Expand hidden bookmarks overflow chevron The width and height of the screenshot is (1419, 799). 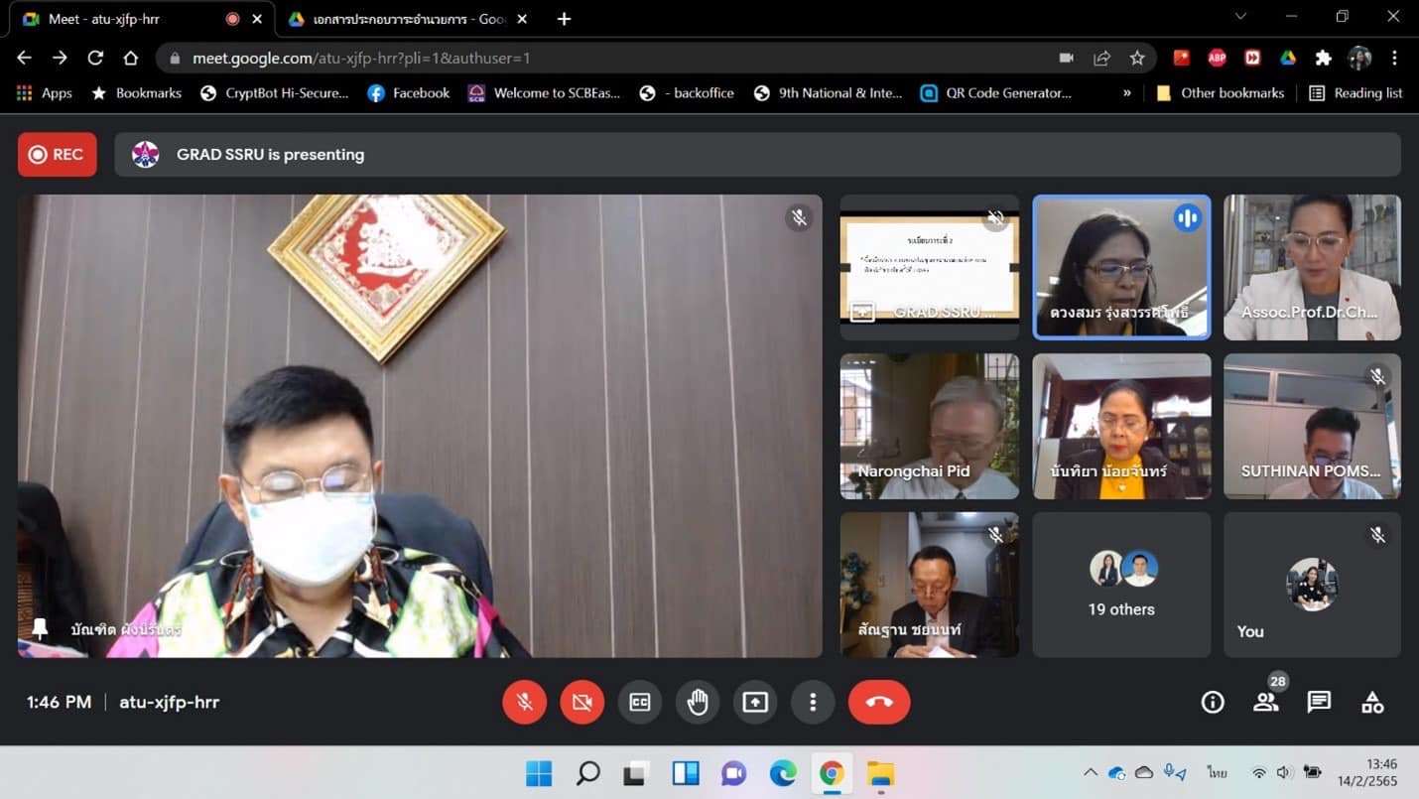point(1126,92)
